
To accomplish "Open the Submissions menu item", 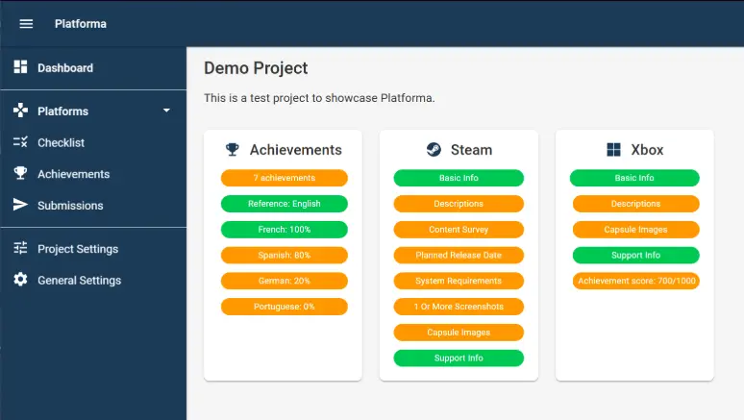I will pyautogui.click(x=70, y=206).
